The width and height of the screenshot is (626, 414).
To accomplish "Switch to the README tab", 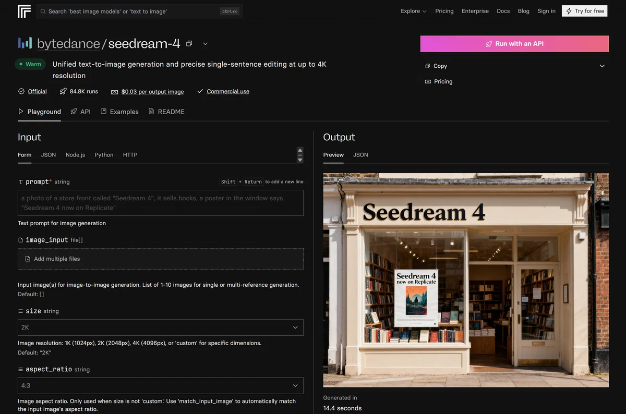I will [x=166, y=112].
